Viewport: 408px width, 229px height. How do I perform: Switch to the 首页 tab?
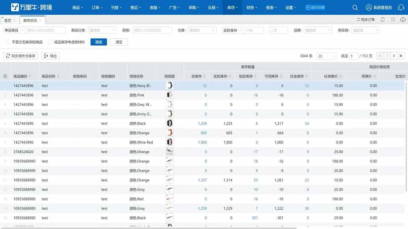point(8,21)
